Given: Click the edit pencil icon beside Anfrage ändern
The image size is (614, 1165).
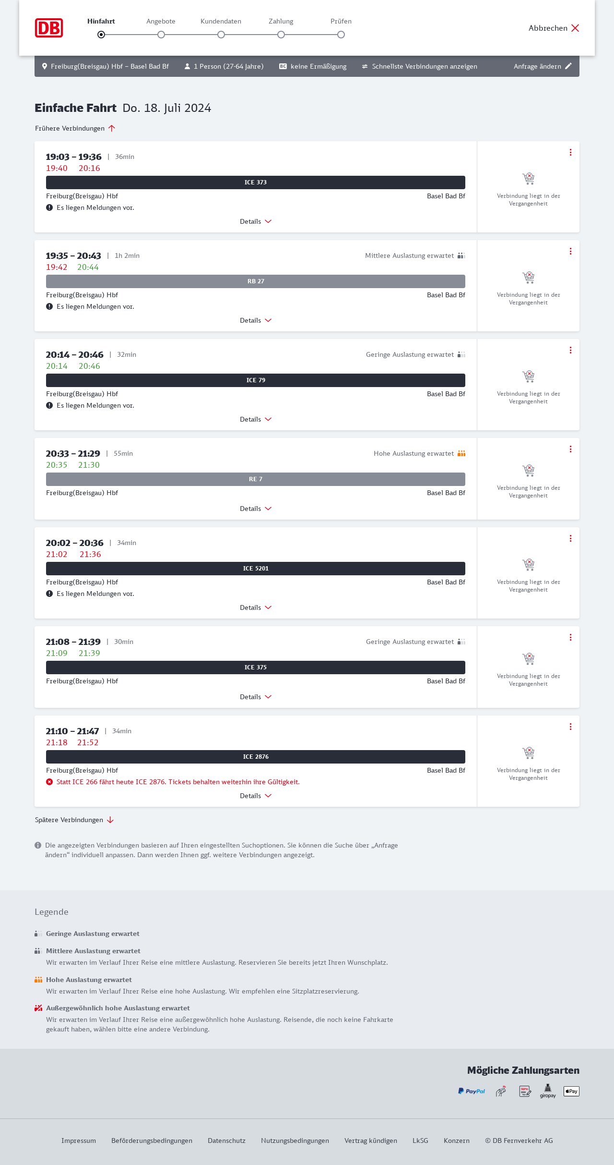Looking at the screenshot, I should tap(568, 66).
